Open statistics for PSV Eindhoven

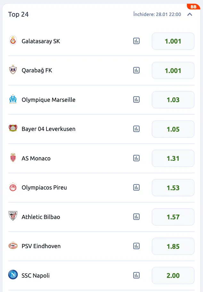tap(136, 246)
